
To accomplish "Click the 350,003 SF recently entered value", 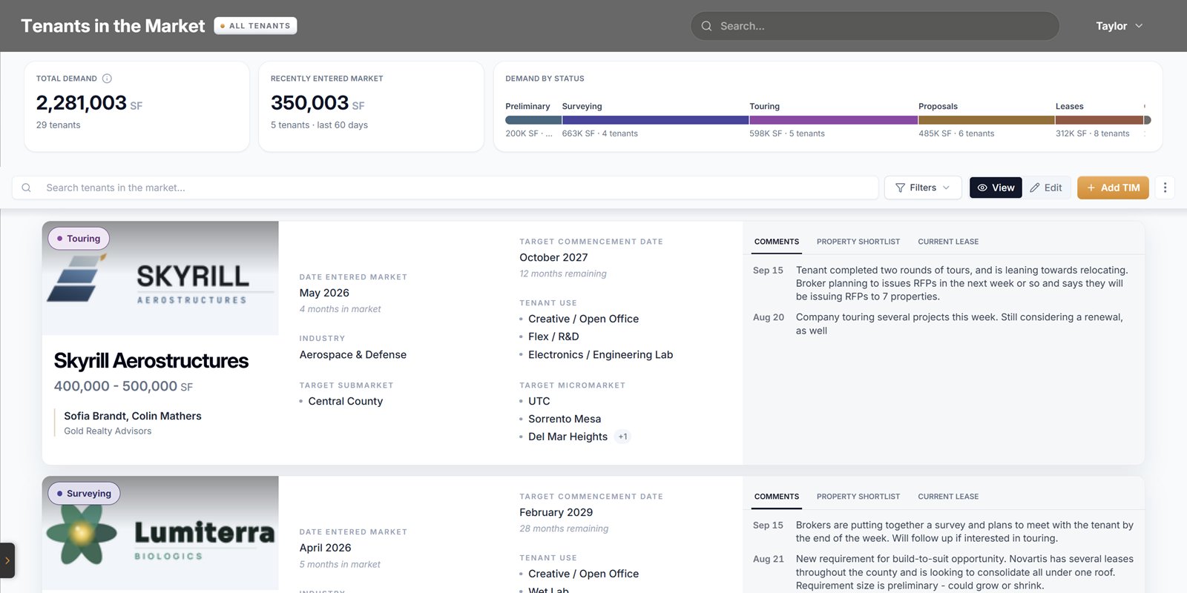I will pyautogui.click(x=318, y=103).
